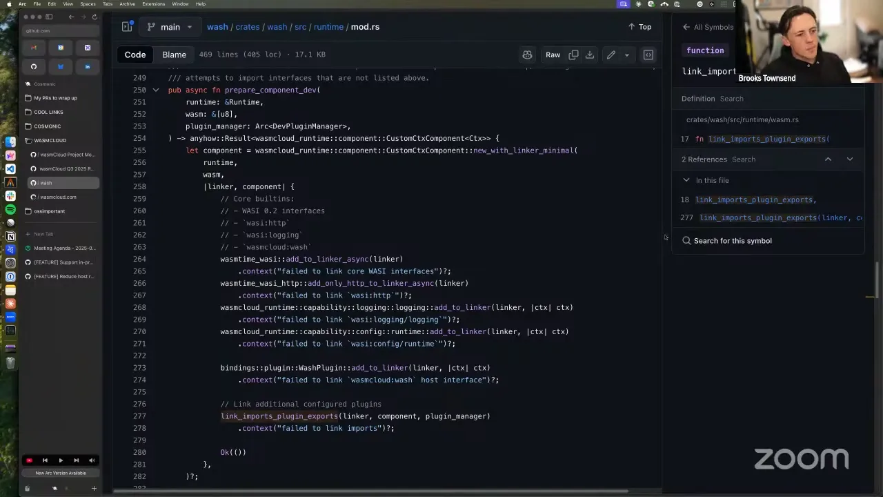Screen dimensions: 883x497
Task: Open FEATURE Support in-pr tab
Action: click(60, 262)
